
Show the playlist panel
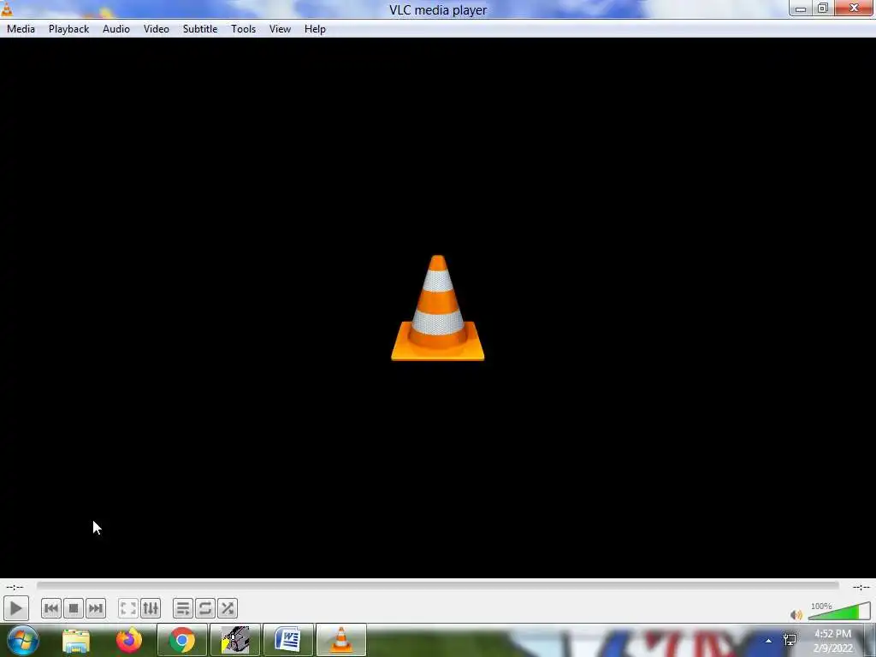[x=183, y=608]
